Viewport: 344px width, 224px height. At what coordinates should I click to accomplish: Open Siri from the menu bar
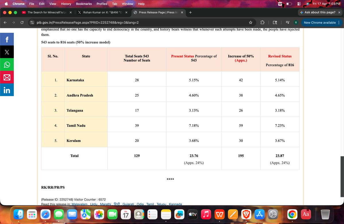[x=308, y=4]
